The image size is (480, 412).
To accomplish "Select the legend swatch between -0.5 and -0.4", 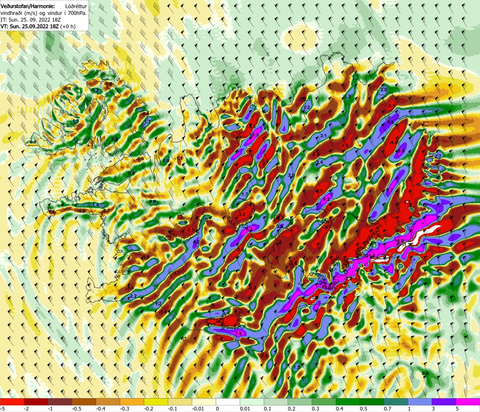I will 84,402.
